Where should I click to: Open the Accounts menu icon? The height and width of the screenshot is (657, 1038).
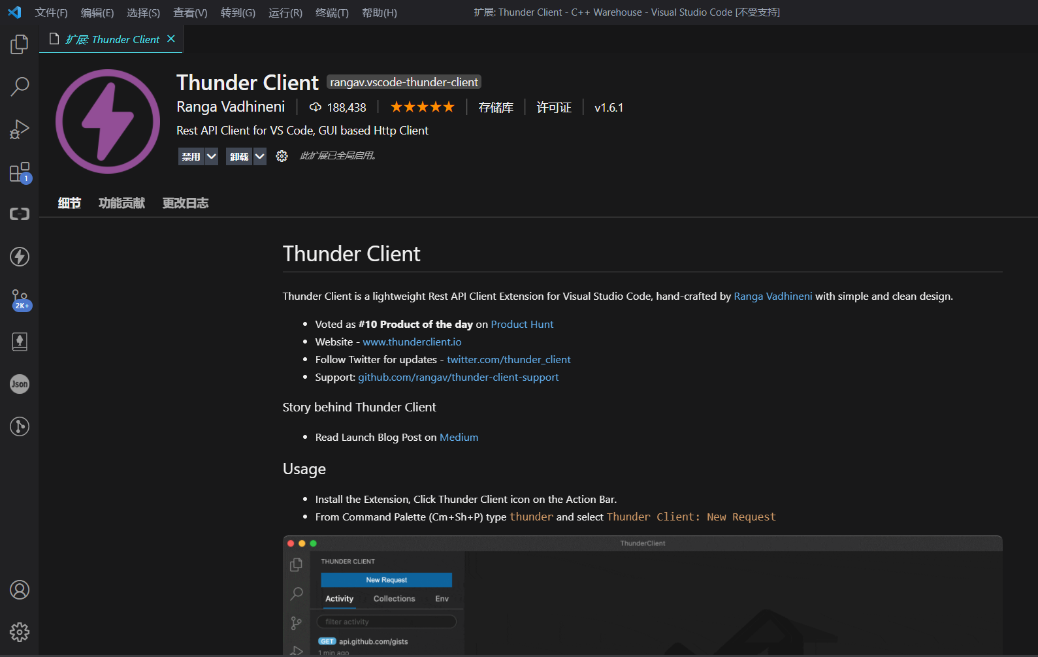click(20, 590)
